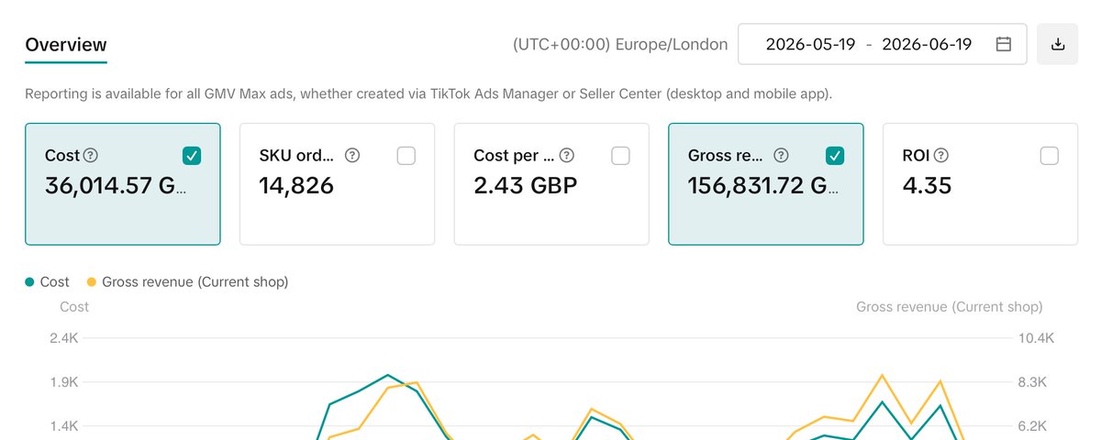Check the SKU orders metric checkbox
This screenshot has height=440, width=1101.
tap(406, 156)
